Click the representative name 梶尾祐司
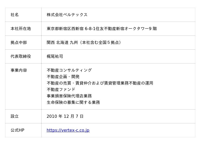 point(55,57)
